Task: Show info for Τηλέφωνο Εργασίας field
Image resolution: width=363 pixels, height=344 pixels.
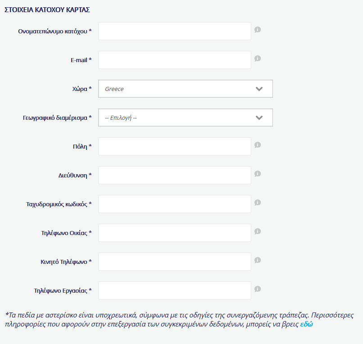Action: click(258, 289)
